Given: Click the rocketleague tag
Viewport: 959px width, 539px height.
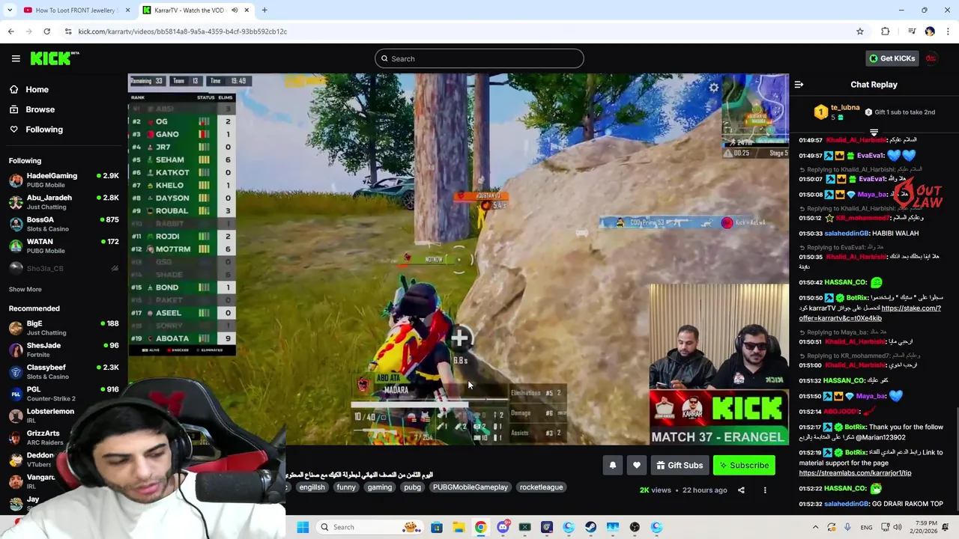Looking at the screenshot, I should 541,487.
